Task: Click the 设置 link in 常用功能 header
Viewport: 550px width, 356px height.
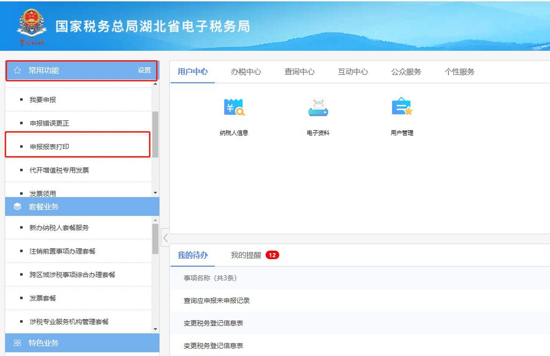Action: [145, 70]
